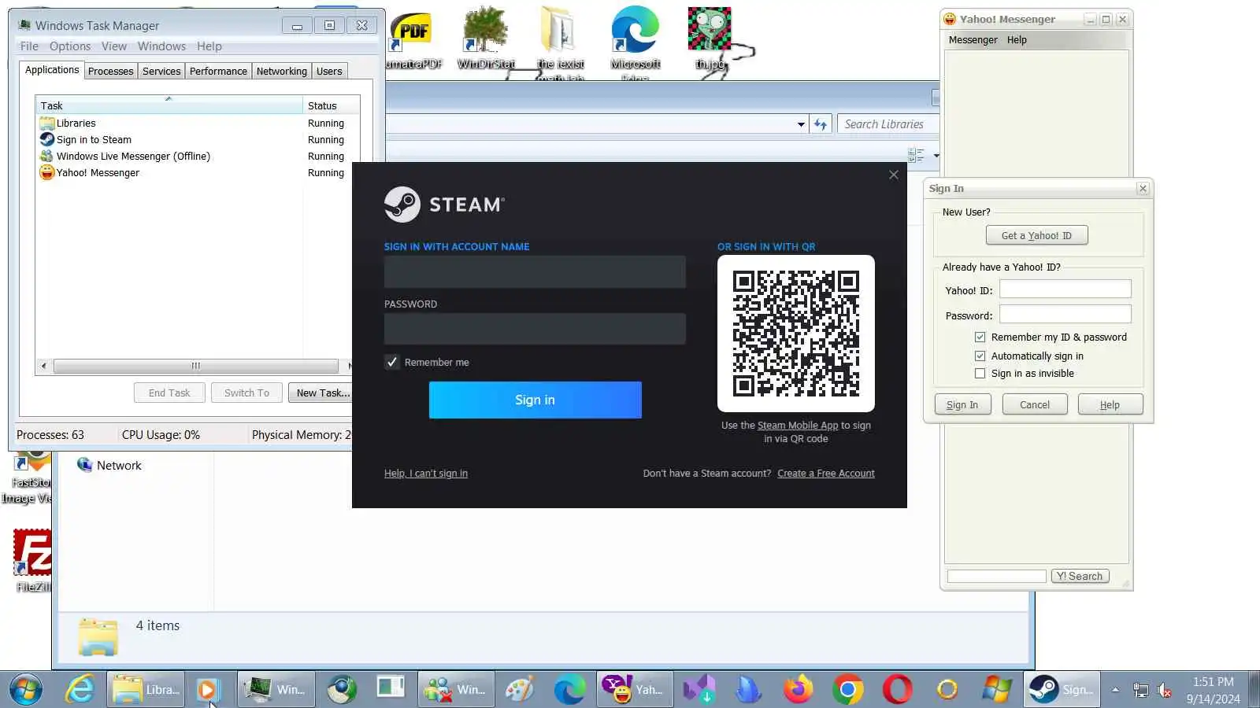Click the Y! Search button

click(x=1080, y=576)
